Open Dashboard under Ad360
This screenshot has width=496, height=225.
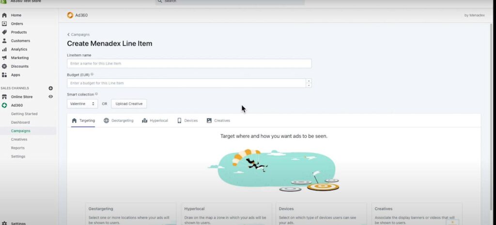point(20,122)
